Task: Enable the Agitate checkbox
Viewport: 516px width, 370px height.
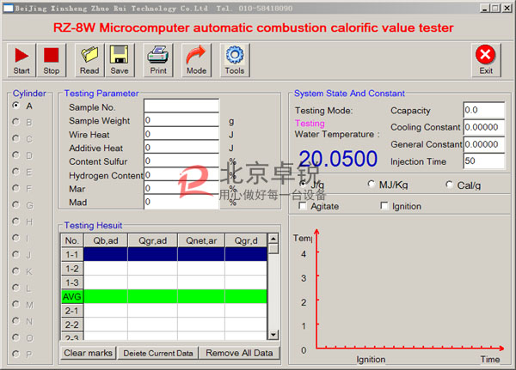Action: point(302,206)
